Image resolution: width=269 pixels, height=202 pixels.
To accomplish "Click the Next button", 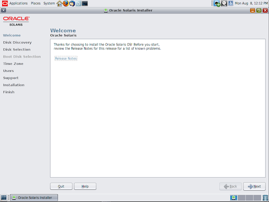I will 254,186.
